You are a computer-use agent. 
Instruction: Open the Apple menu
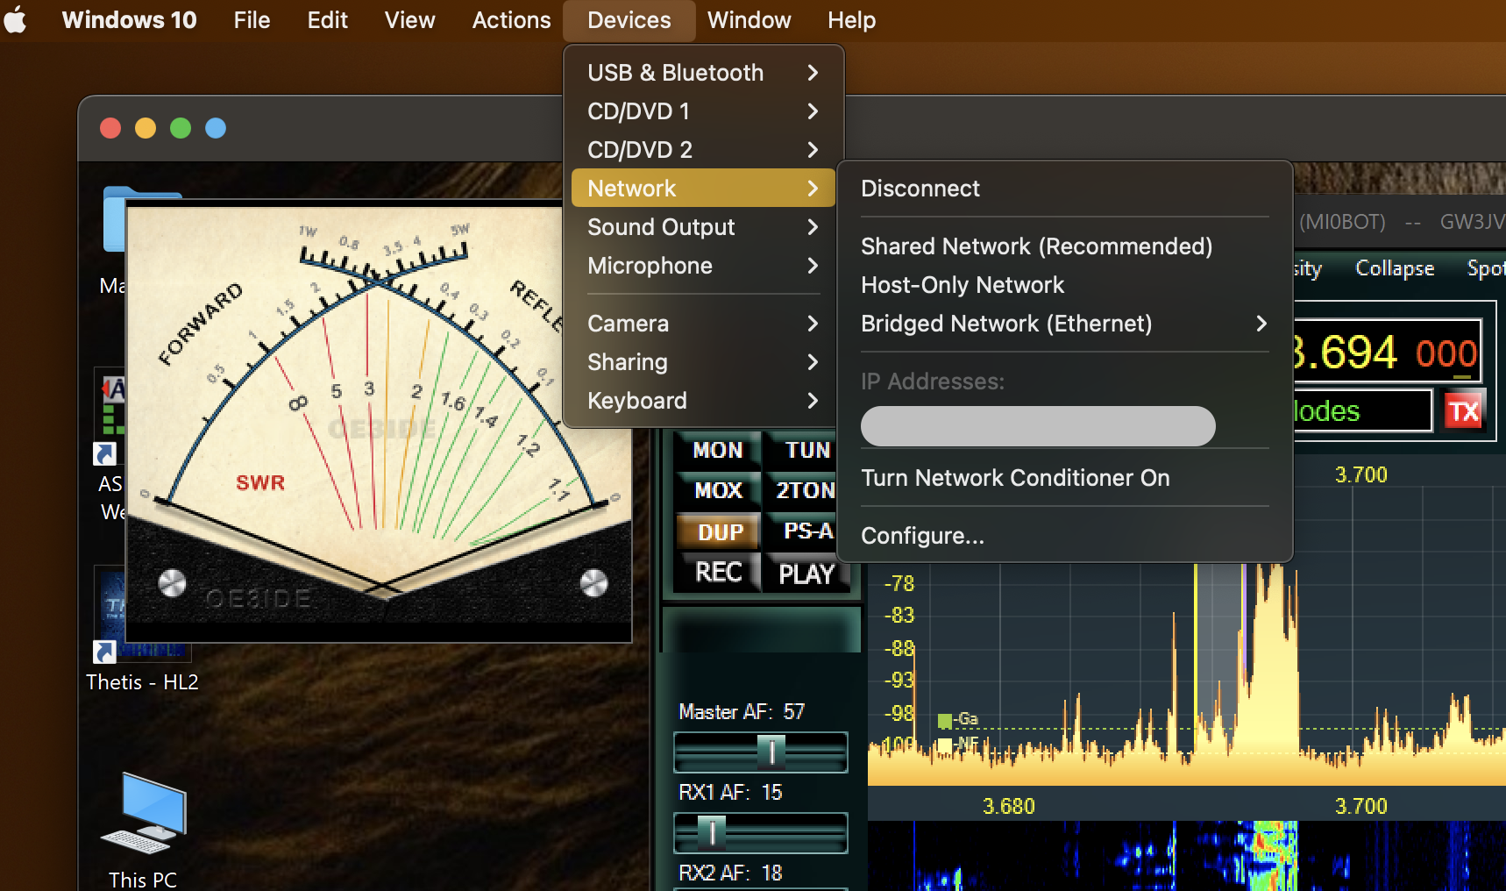[x=15, y=20]
